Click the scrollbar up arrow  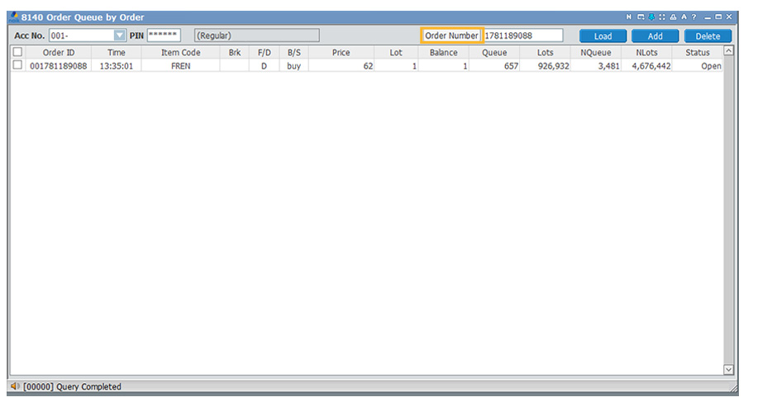[728, 51]
